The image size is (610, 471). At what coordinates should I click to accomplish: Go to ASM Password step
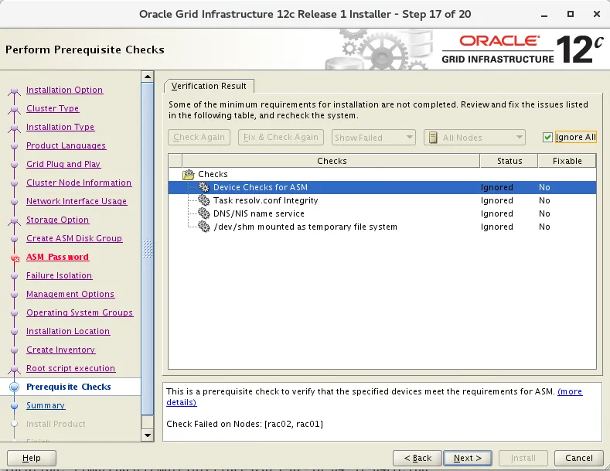tap(57, 257)
